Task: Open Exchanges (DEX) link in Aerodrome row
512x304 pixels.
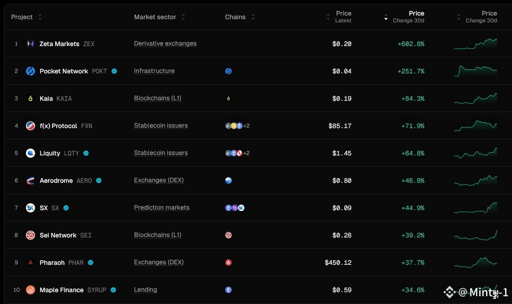Action: [x=159, y=180]
